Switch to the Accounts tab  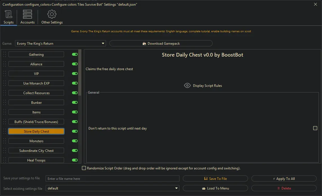coord(27,17)
